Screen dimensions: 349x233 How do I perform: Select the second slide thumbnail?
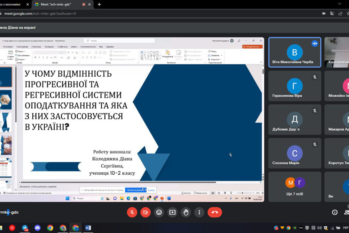(x=6, y=100)
